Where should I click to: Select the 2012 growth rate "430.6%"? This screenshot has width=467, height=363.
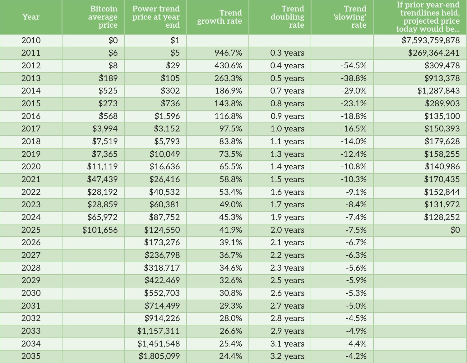click(228, 66)
